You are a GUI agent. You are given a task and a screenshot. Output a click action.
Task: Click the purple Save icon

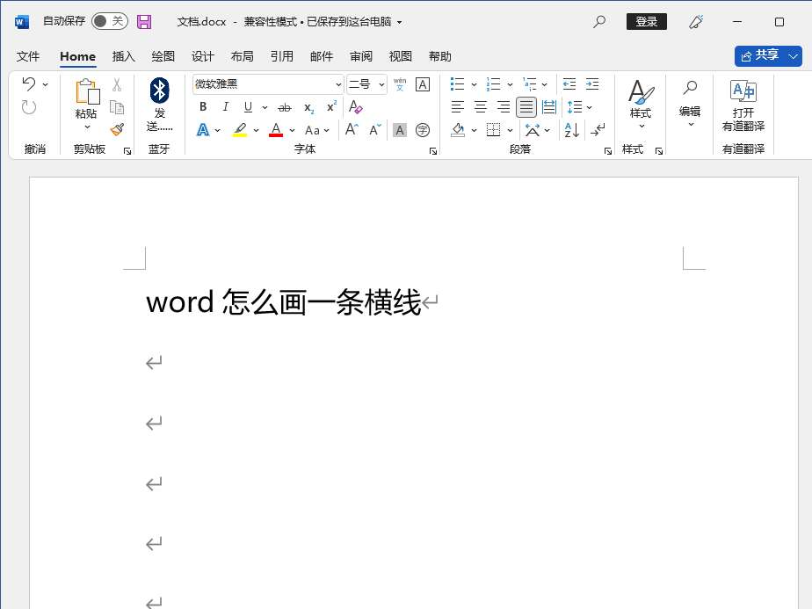[x=144, y=22]
